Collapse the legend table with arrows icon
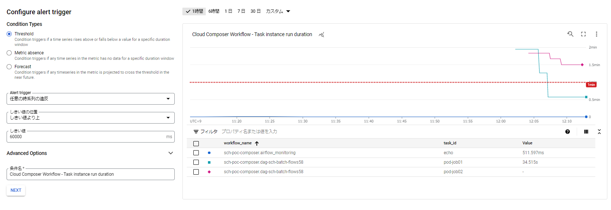The width and height of the screenshot is (611, 210). coord(599,132)
